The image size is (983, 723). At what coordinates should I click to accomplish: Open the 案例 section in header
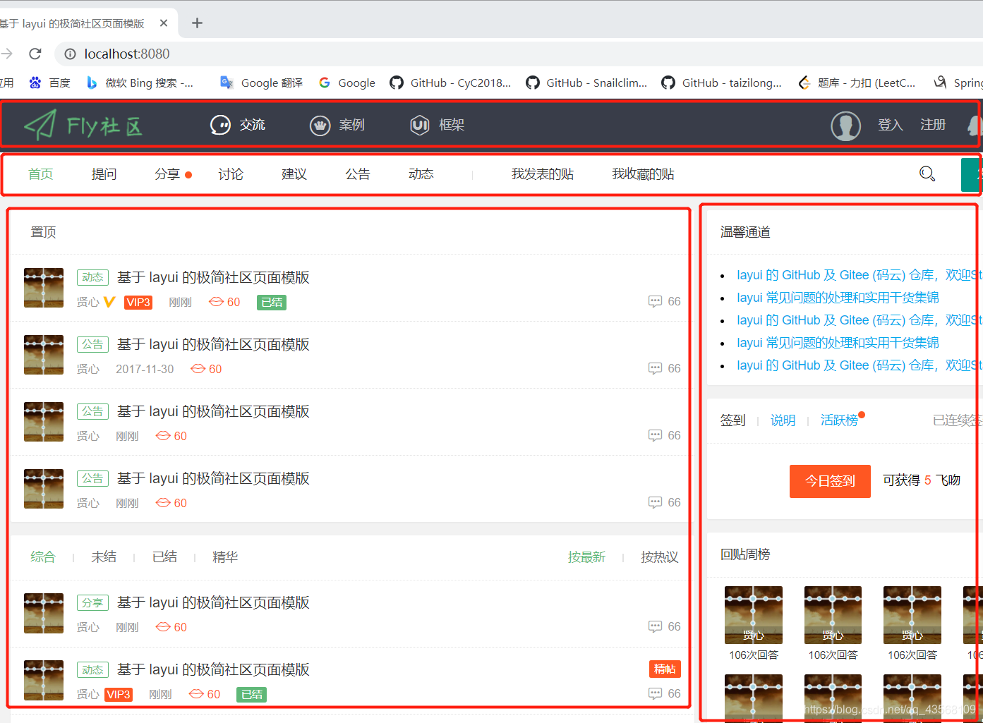pos(337,125)
